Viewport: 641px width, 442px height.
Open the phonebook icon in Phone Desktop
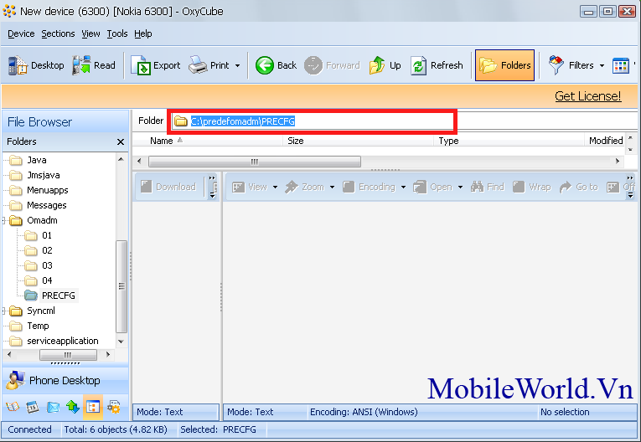[x=13, y=408]
